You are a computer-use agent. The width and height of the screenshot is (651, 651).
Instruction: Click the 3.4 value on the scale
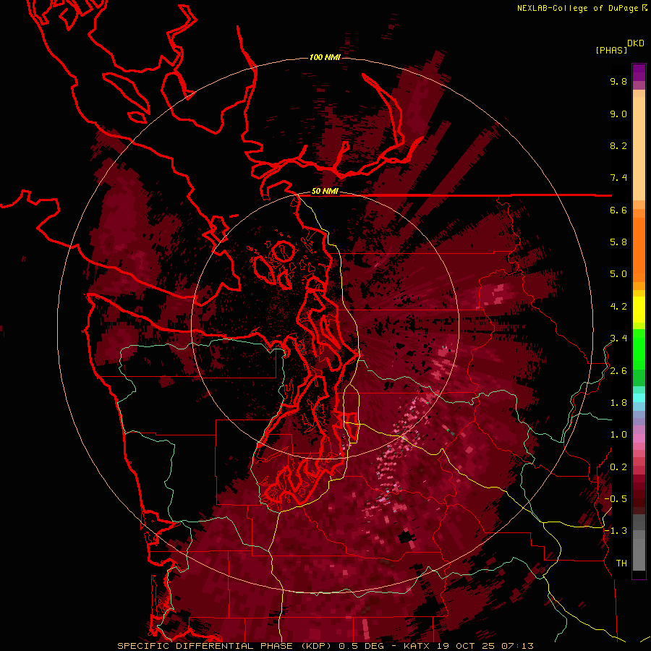tap(618, 339)
